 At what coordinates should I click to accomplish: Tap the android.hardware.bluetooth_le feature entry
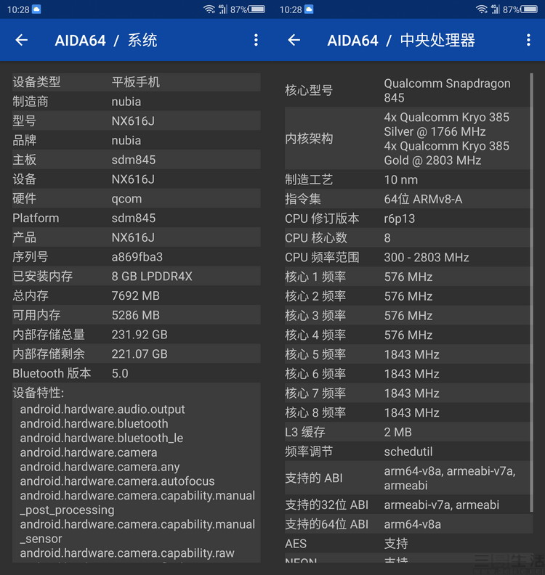(x=102, y=439)
